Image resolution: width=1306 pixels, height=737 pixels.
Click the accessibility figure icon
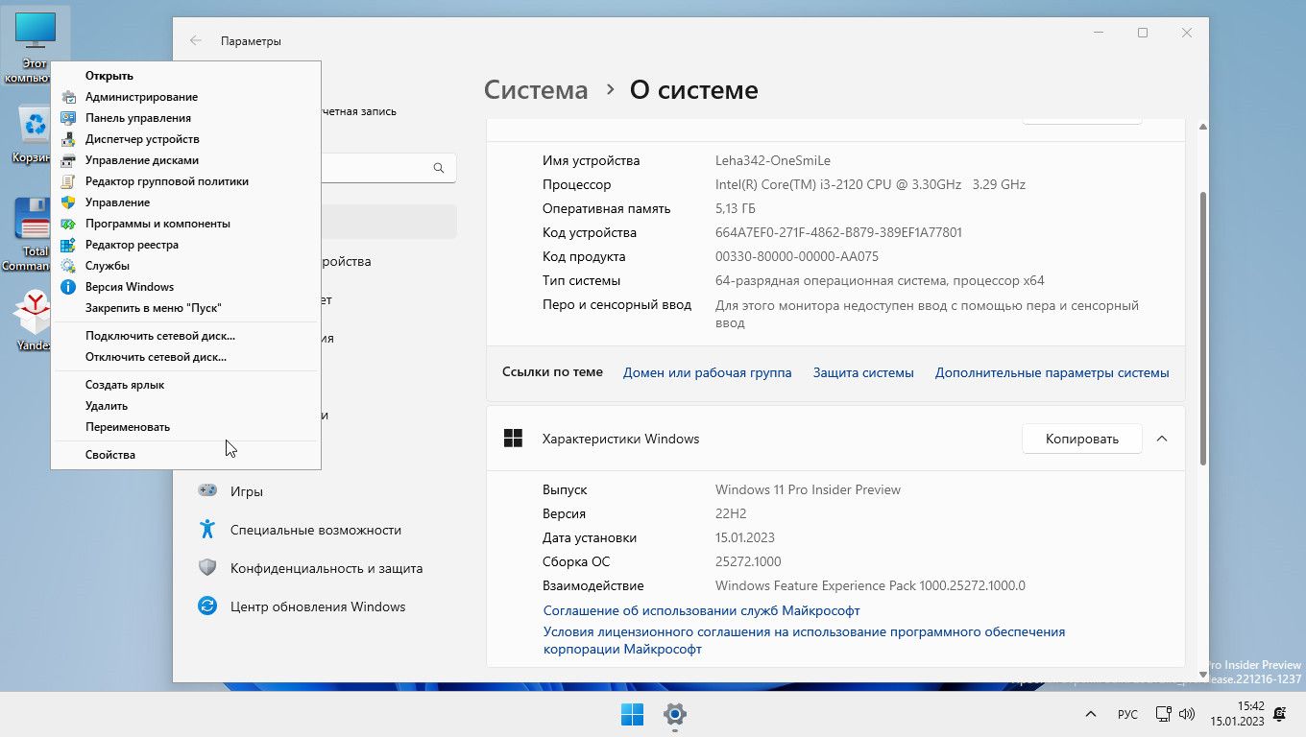pos(207,529)
